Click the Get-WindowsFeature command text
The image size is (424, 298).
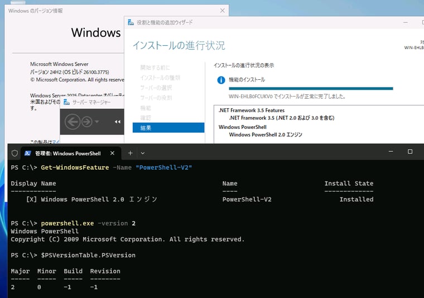[x=75, y=167]
